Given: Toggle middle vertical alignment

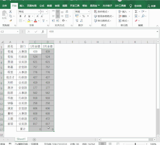Looking at the screenshot, I should point(58,12).
